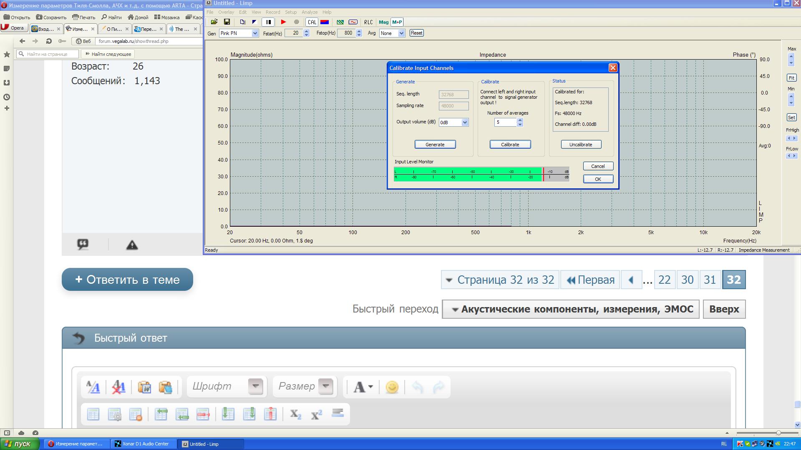Click the gray stop circle in Limp toolbar
The image size is (801, 450).
297,22
